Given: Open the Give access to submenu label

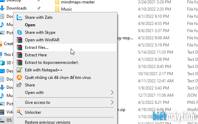Looking at the screenshot, I should pyautogui.click(x=38, y=102).
